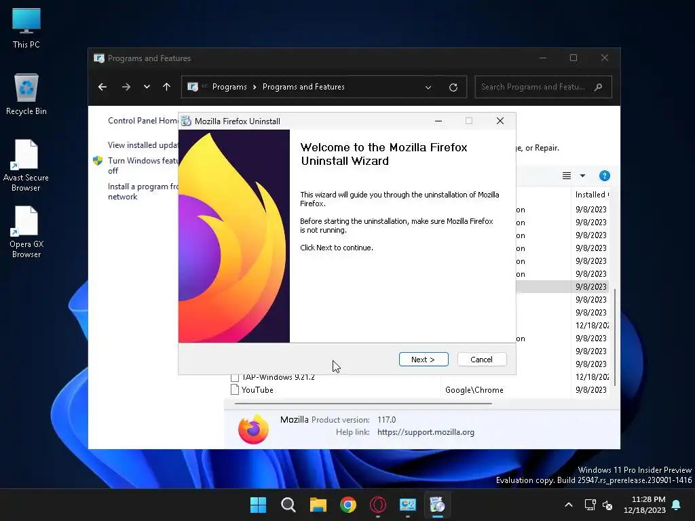Open the muted volume tray icon
The image size is (695, 521).
click(x=607, y=505)
